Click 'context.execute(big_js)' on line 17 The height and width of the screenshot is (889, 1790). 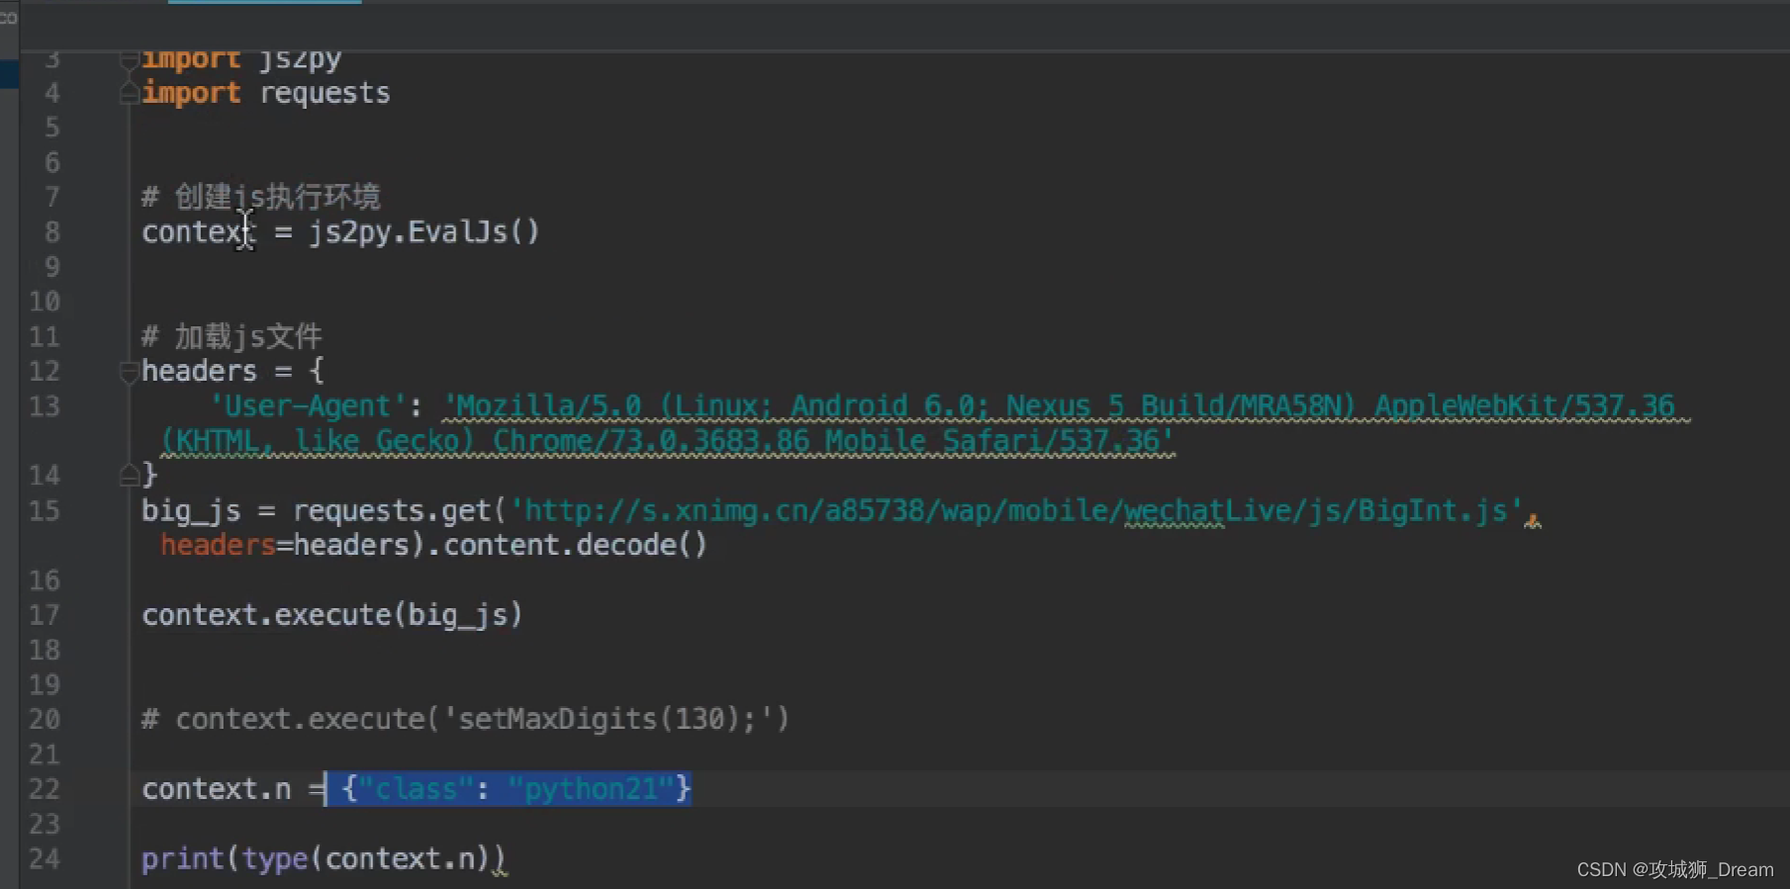[332, 615]
